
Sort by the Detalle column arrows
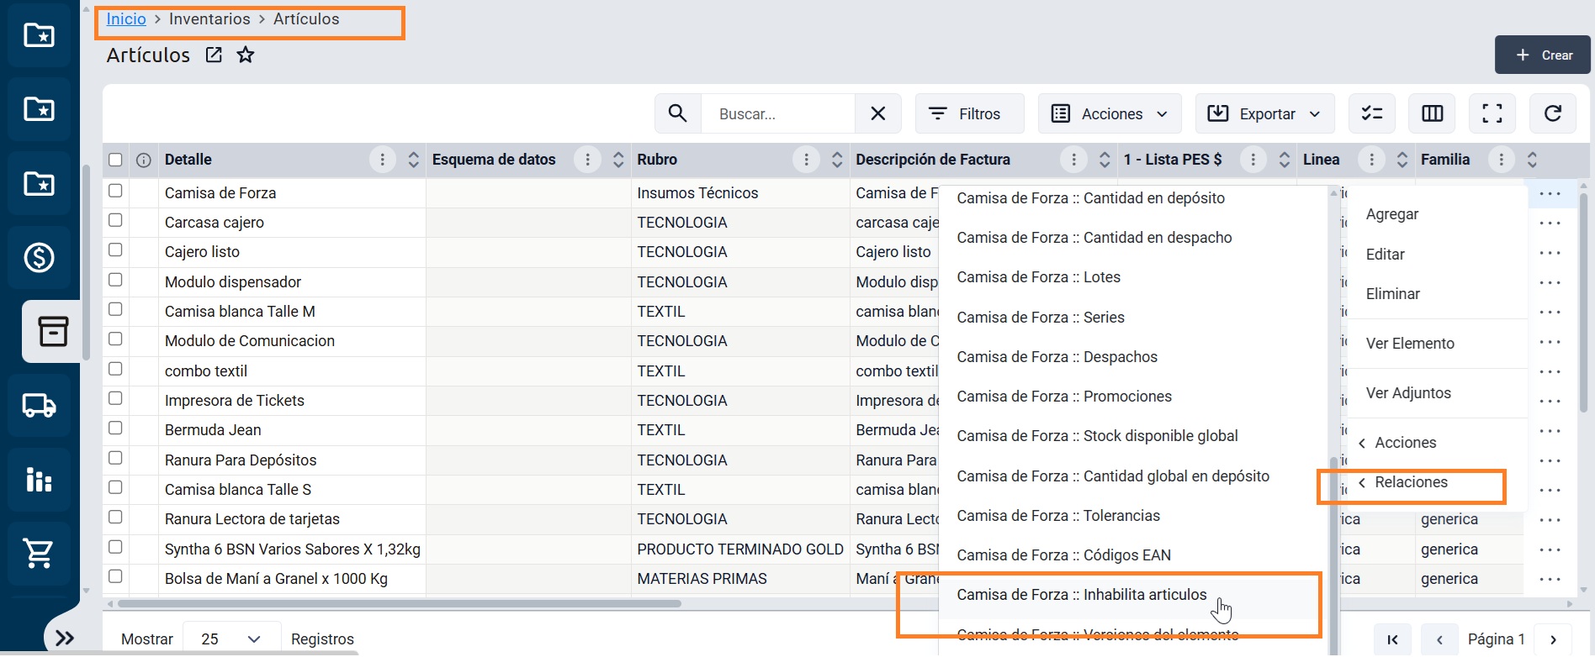point(413,160)
